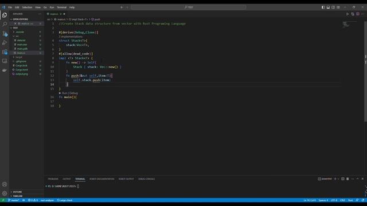This screenshot has height=206, width=367.
Task: Open terminal panel more actions ellipsis
Action: (353, 179)
